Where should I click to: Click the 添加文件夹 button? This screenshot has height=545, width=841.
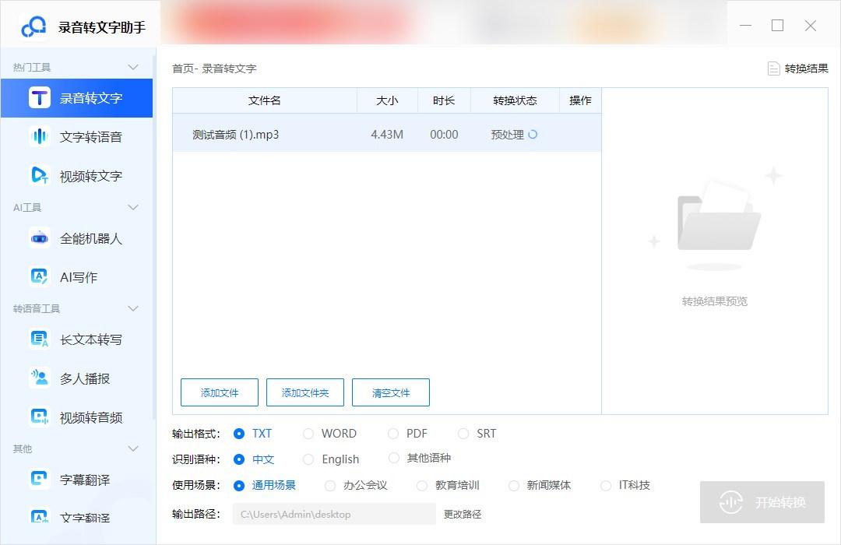pyautogui.click(x=305, y=392)
